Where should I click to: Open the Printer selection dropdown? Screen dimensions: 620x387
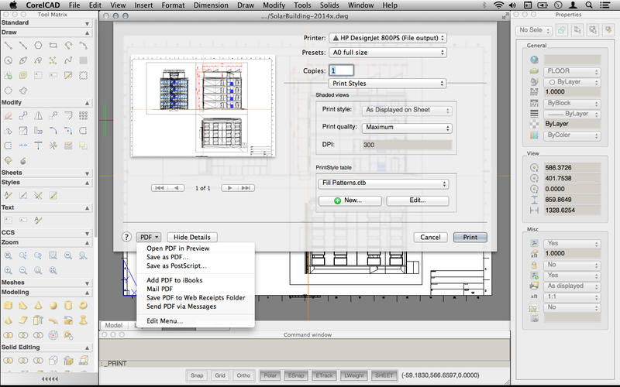387,37
